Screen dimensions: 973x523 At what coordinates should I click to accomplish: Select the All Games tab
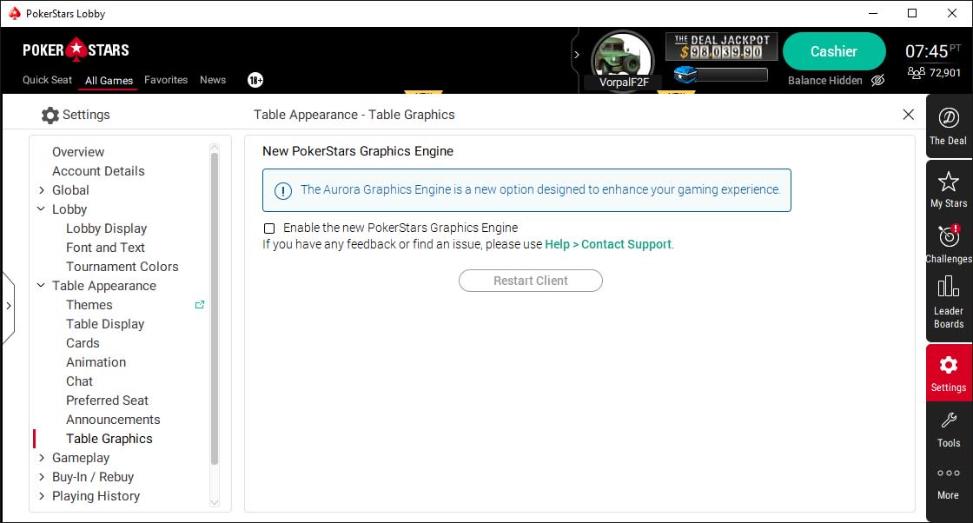pyautogui.click(x=109, y=81)
